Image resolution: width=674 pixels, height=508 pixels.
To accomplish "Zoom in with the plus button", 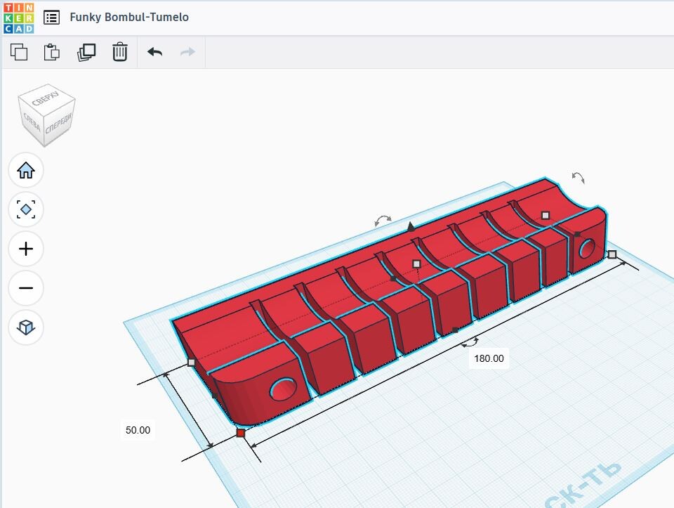I will pos(26,249).
